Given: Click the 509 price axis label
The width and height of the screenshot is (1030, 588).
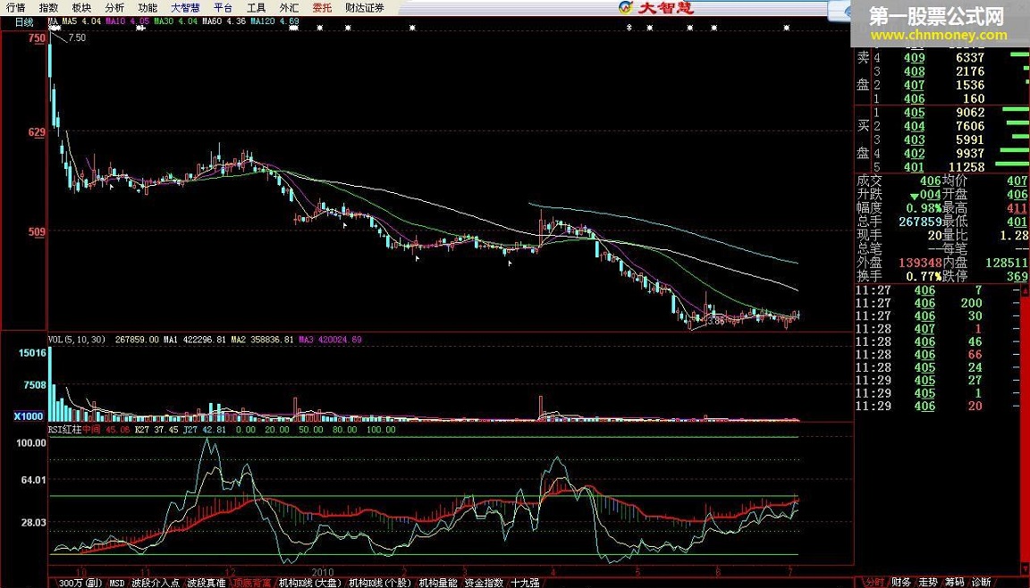Looking at the screenshot, I should [37, 231].
